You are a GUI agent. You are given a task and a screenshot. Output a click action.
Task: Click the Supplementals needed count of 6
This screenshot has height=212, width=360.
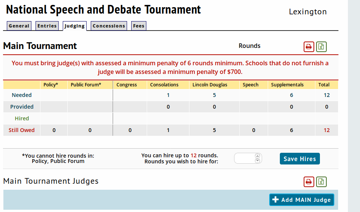tap(292, 95)
